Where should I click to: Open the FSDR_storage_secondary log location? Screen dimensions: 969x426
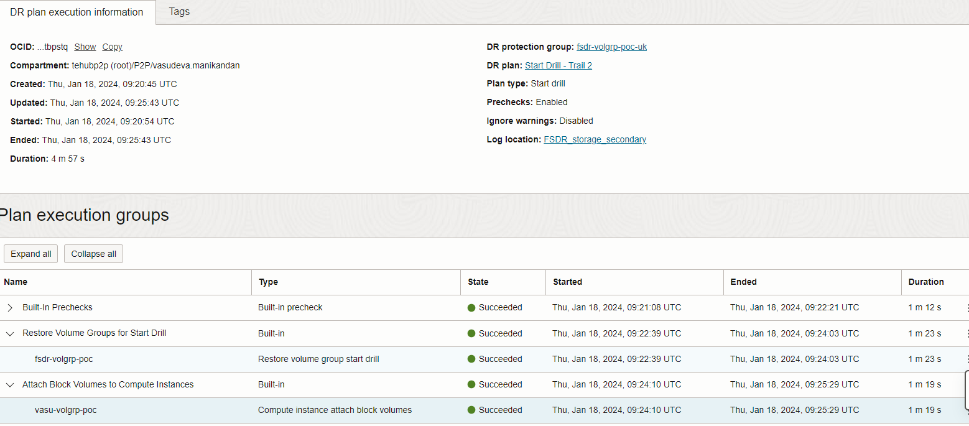point(595,139)
